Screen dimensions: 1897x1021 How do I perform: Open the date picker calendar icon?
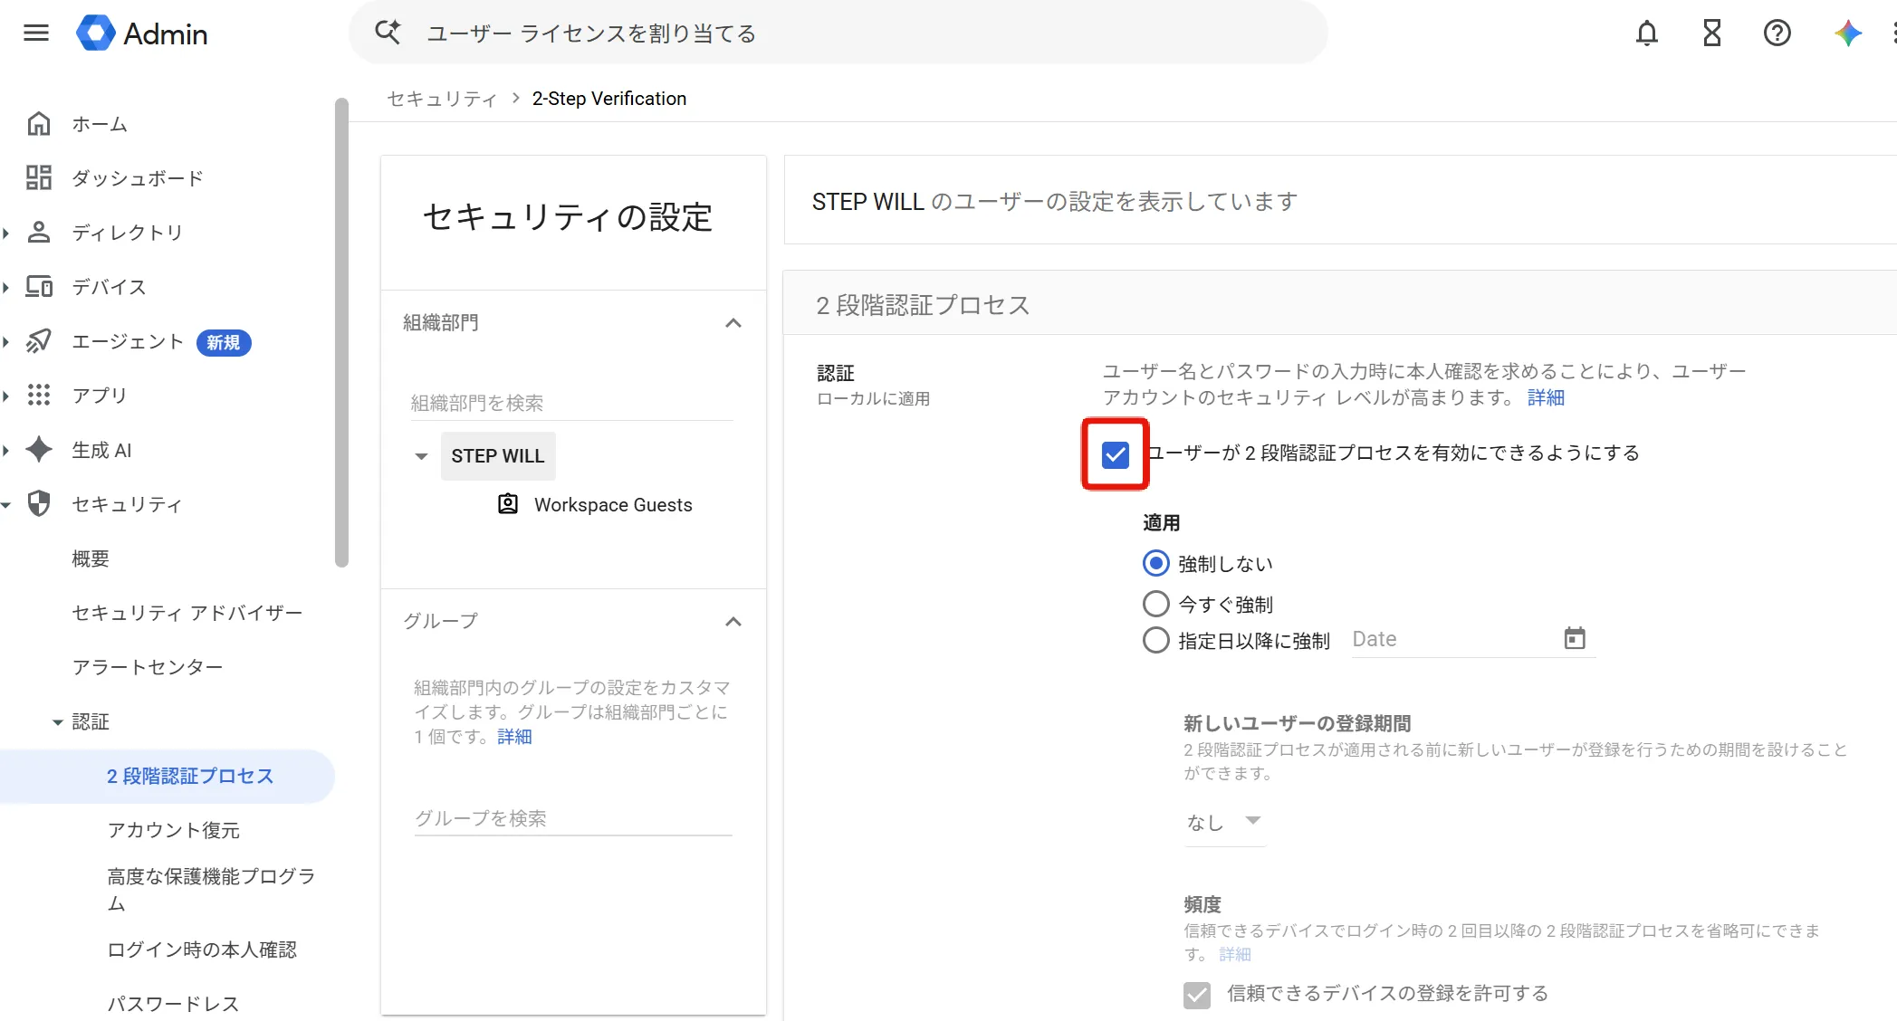tap(1575, 638)
